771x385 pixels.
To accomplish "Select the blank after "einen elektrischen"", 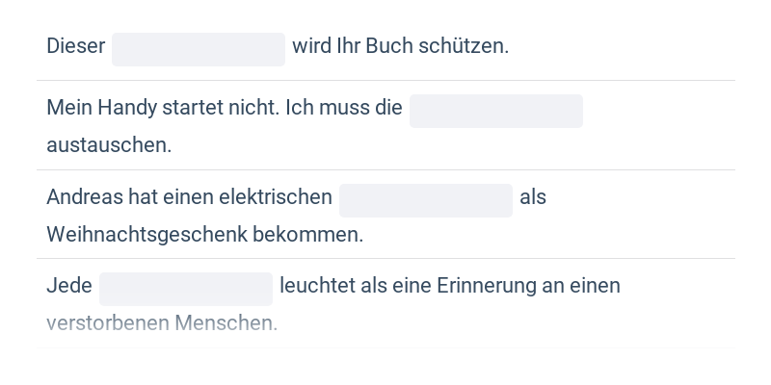I will (x=425, y=200).
